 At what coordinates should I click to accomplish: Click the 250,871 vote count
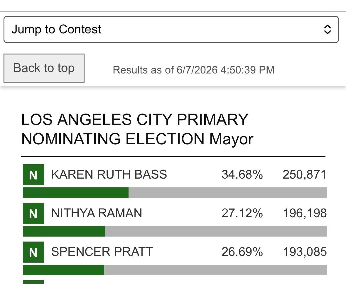point(305,174)
